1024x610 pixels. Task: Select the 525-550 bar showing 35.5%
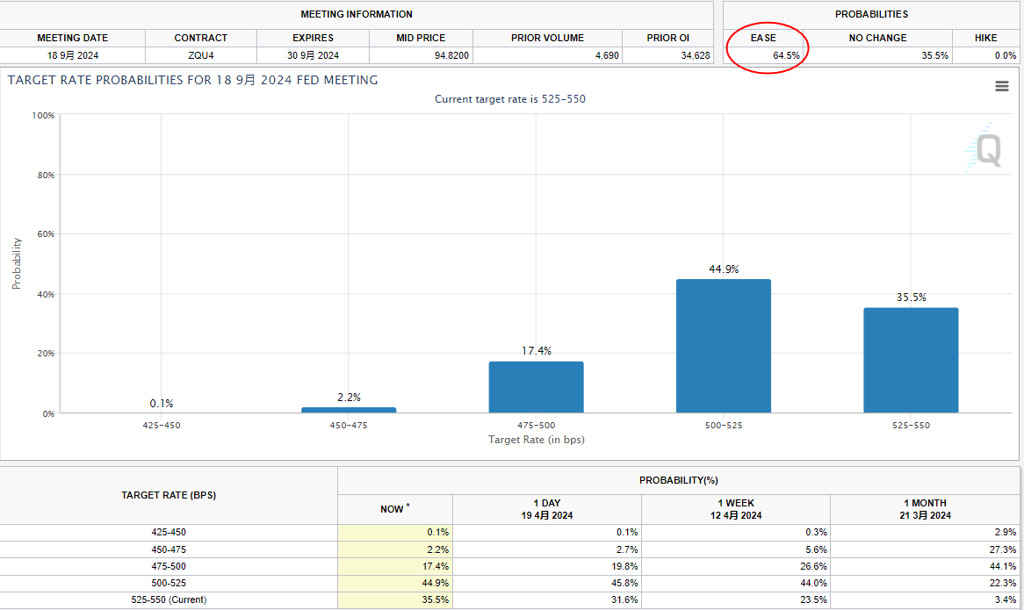click(x=911, y=360)
